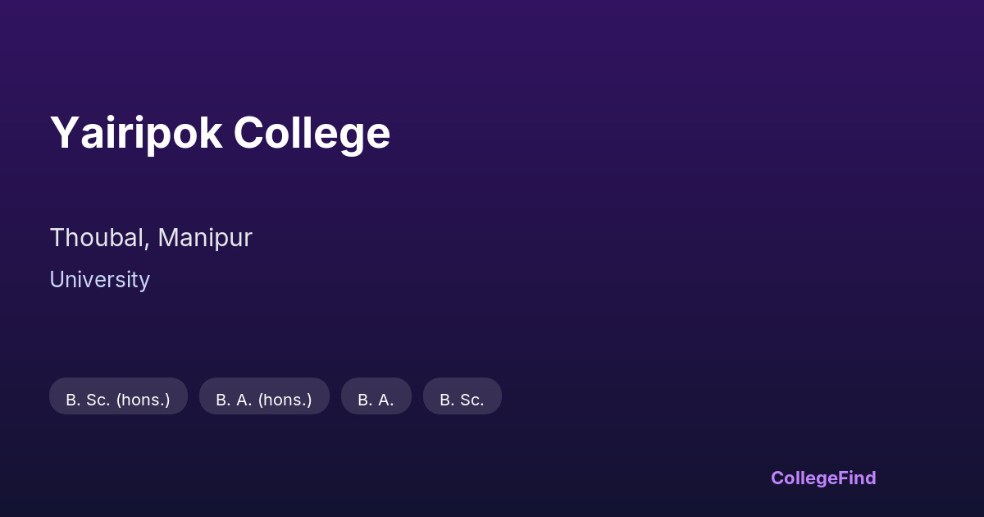Click the word College in the heading
Screen dimensions: 984x517
pos(312,133)
